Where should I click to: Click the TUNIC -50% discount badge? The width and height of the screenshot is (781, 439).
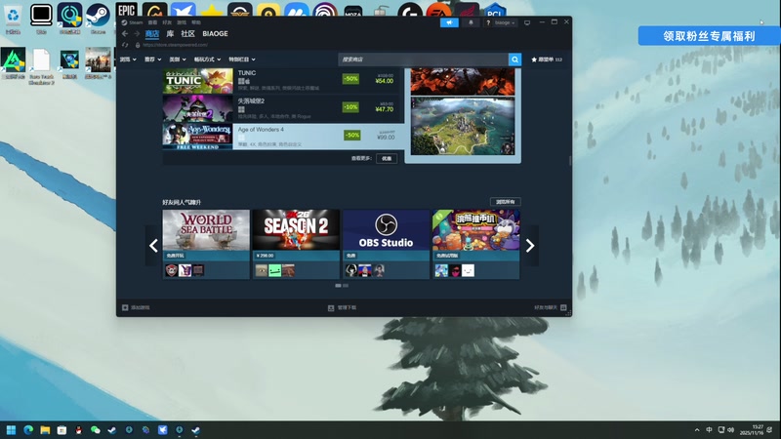pos(350,79)
